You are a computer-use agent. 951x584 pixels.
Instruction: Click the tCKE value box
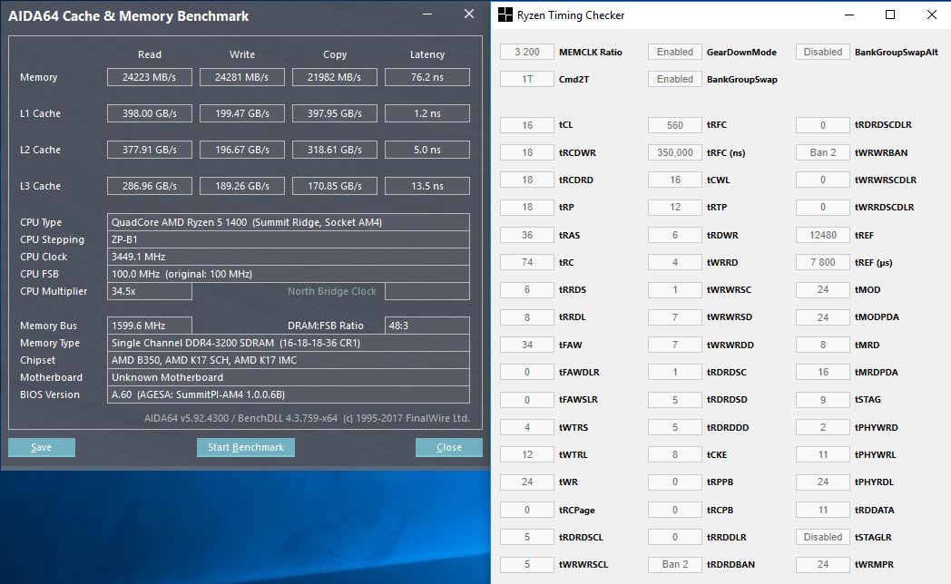pos(675,454)
